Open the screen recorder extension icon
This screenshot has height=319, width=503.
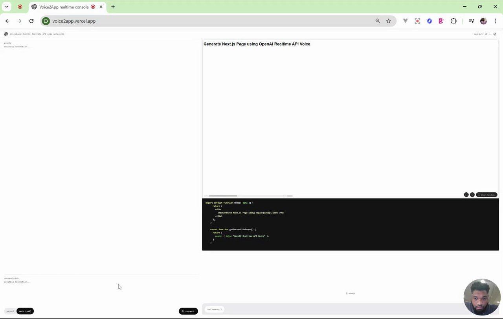pyautogui.click(x=417, y=21)
